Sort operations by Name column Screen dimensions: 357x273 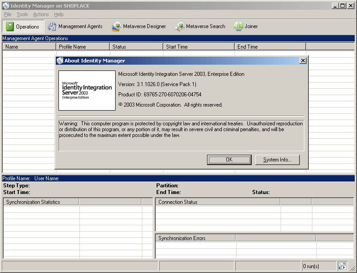[29, 47]
